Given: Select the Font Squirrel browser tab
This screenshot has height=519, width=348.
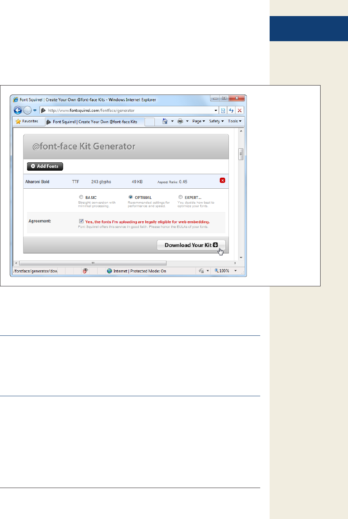Looking at the screenshot, I should coord(94,122).
